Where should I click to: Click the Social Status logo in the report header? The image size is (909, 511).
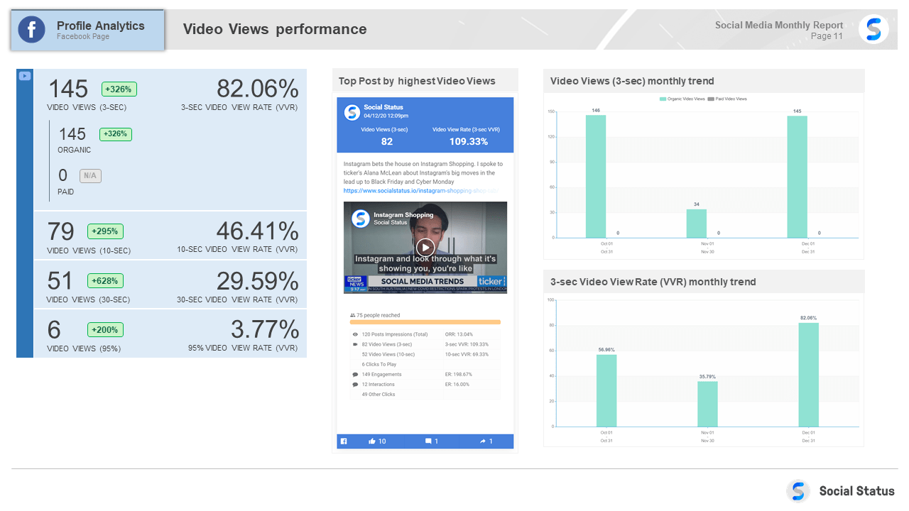tap(873, 30)
